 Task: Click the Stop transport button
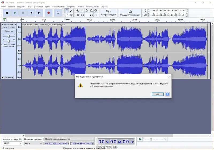23,13
